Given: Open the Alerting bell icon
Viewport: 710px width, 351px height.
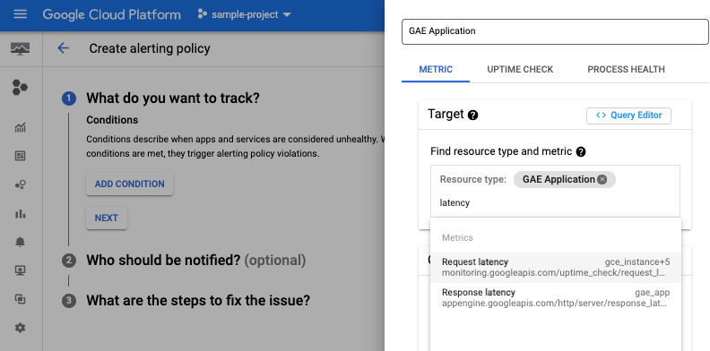Looking at the screenshot, I should pyautogui.click(x=21, y=242).
